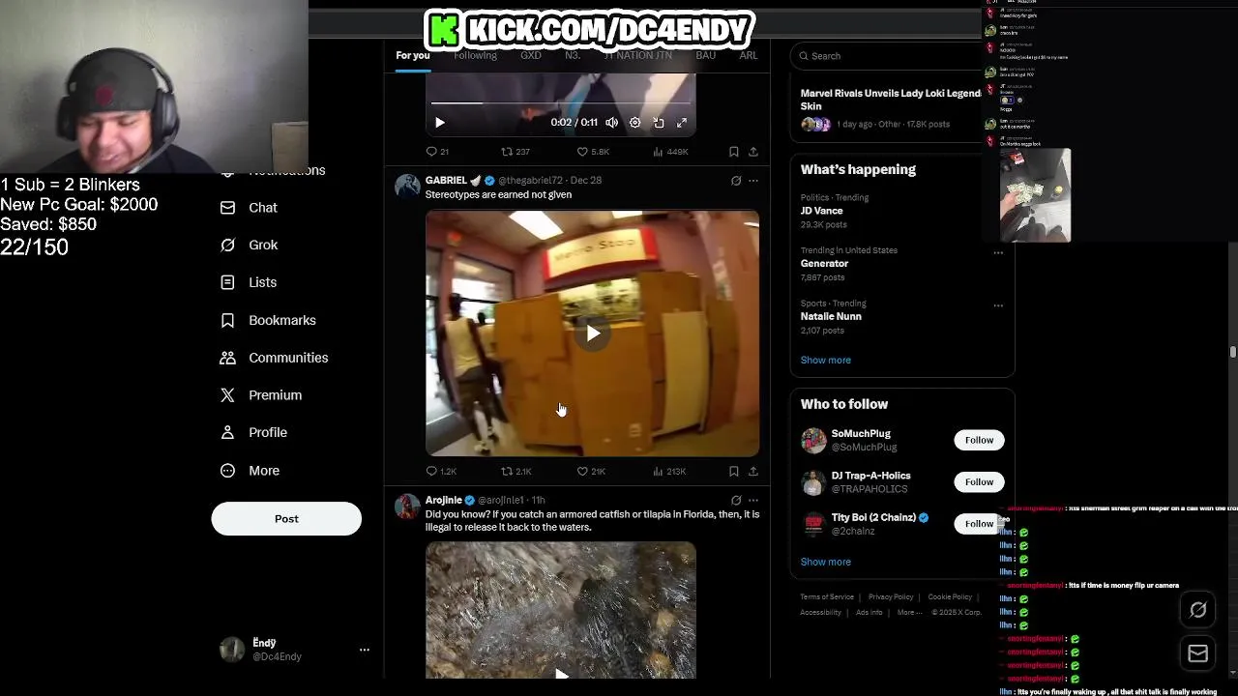View analytics of top post (449K)
Screen dimensions: 1238x696
[x=670, y=152]
